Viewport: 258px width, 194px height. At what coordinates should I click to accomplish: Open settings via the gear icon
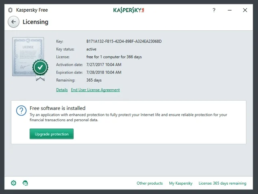pos(13,183)
